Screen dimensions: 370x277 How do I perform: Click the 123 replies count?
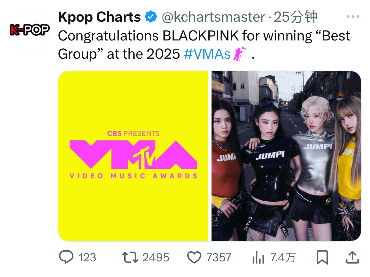click(x=87, y=258)
